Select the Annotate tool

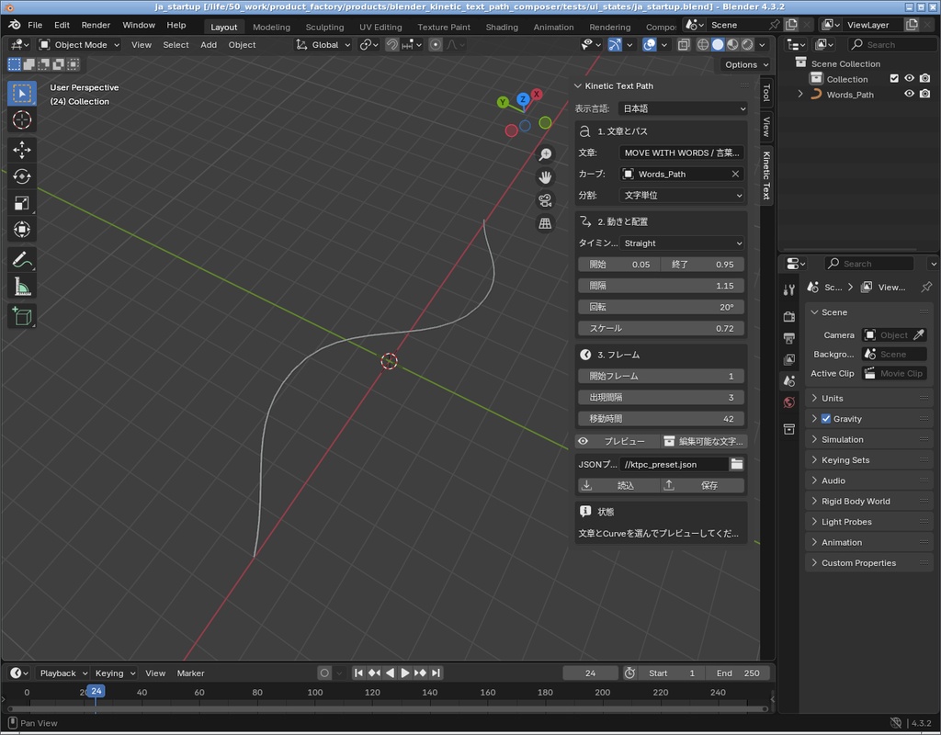[x=22, y=260]
